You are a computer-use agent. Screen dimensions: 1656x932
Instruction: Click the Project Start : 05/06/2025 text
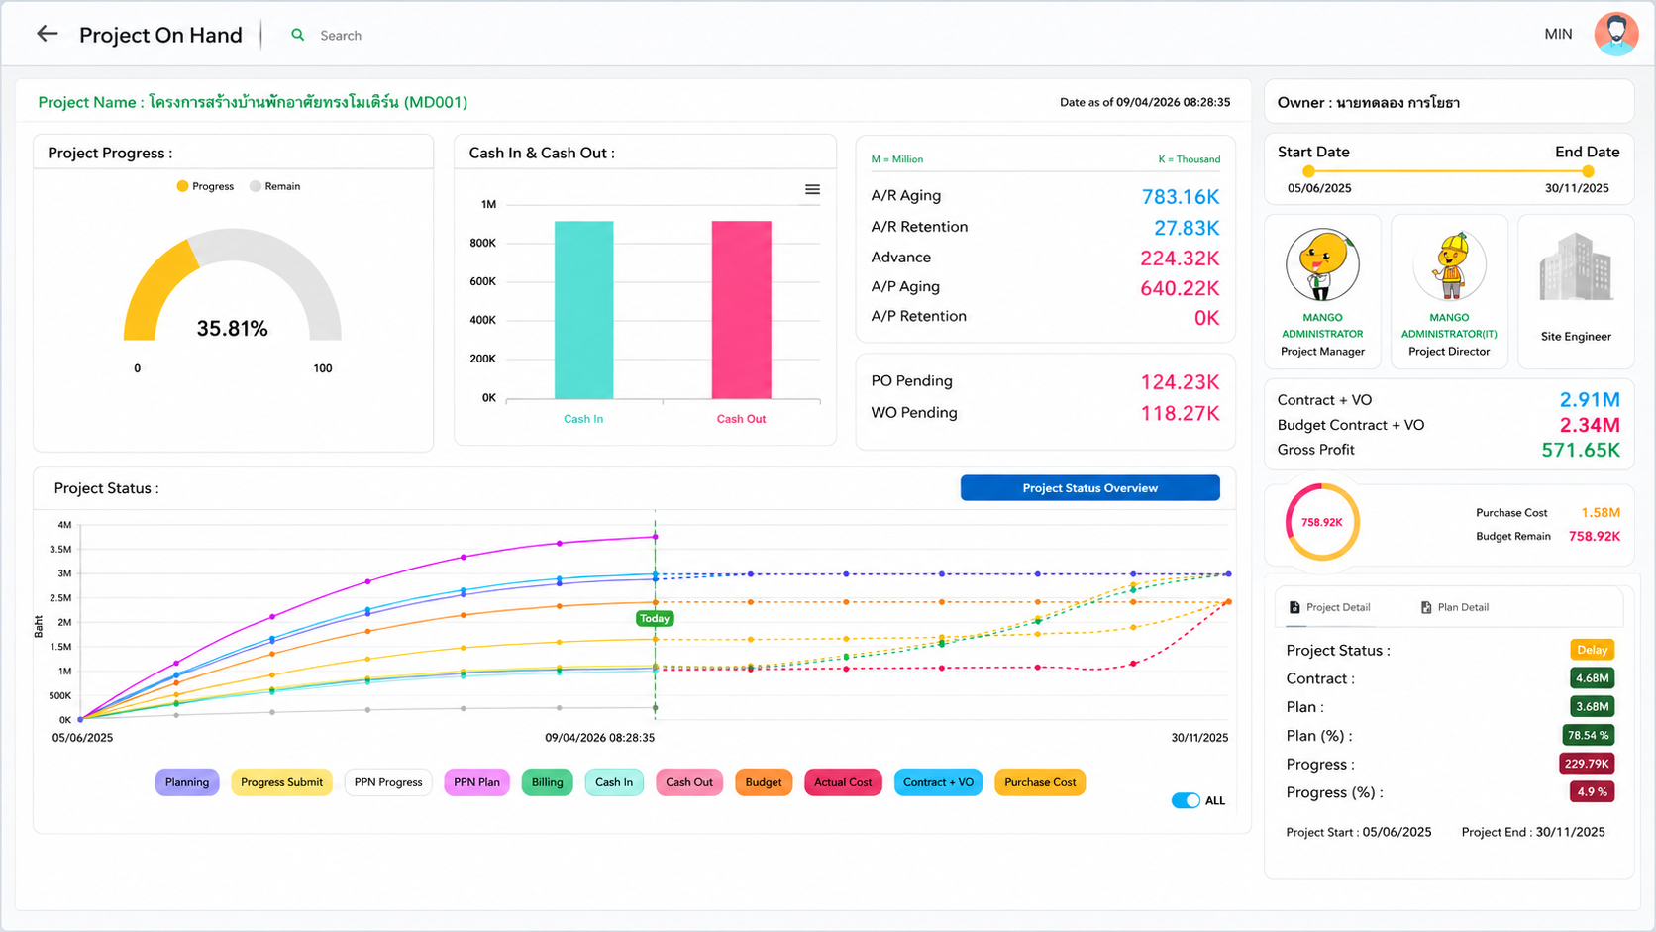click(x=1359, y=832)
